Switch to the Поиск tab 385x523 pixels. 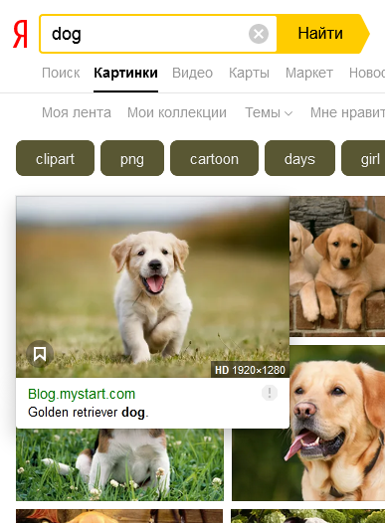pos(61,73)
